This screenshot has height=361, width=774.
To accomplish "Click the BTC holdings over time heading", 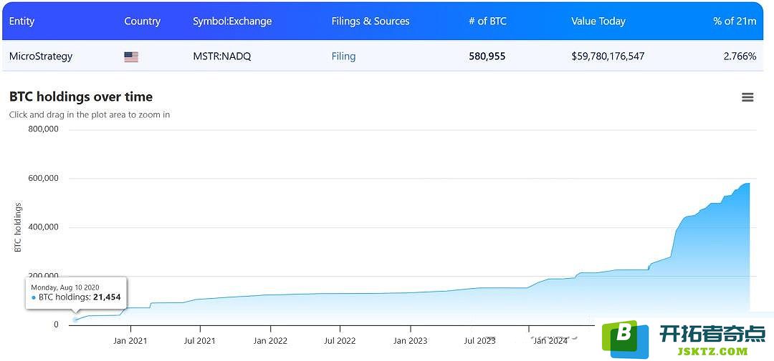I will pyautogui.click(x=81, y=97).
